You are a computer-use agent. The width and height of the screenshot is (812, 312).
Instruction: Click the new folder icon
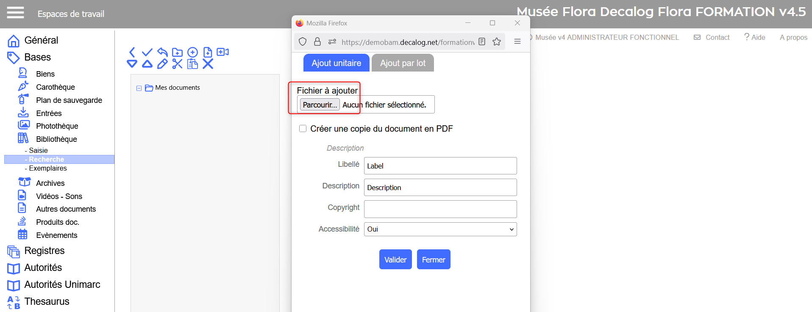(178, 52)
